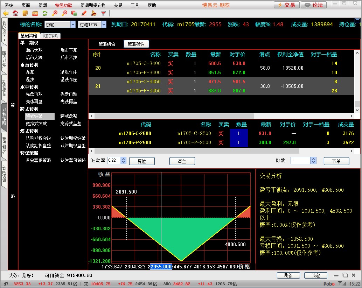Screen dimensions: 362x288
Task: Open the alert bell icon
Action: [93, 14]
